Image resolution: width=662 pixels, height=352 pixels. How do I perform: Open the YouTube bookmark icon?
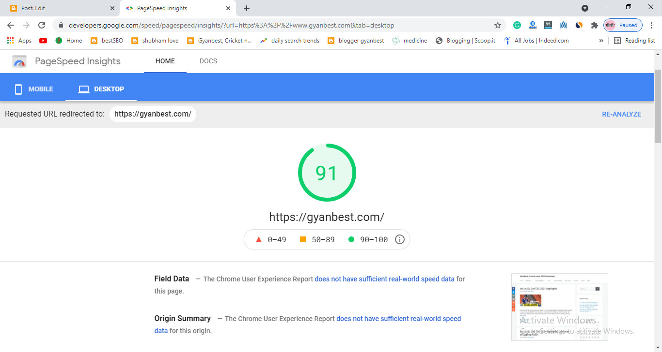click(x=43, y=41)
